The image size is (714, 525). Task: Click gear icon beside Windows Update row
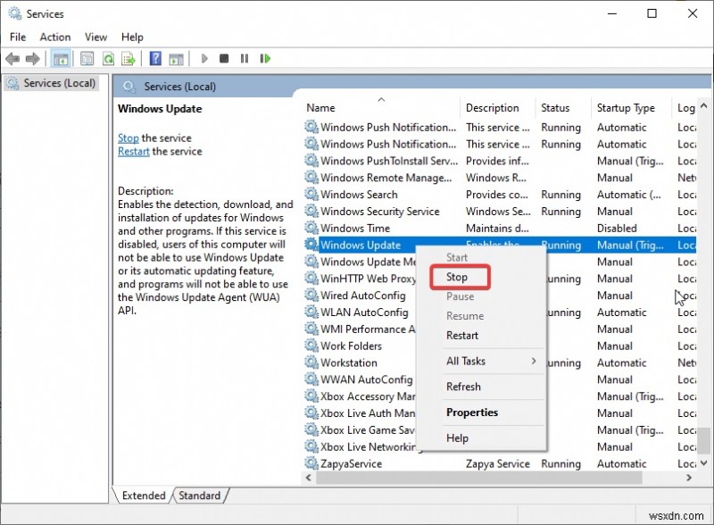pos(311,245)
